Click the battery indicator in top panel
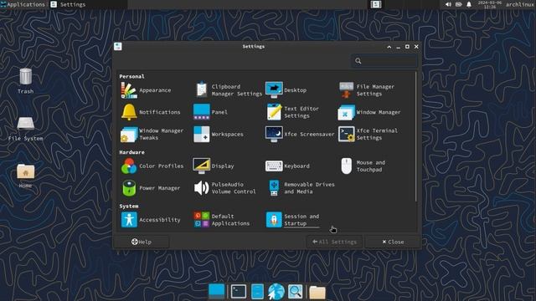Image resolution: width=536 pixels, height=301 pixels. pos(459,4)
